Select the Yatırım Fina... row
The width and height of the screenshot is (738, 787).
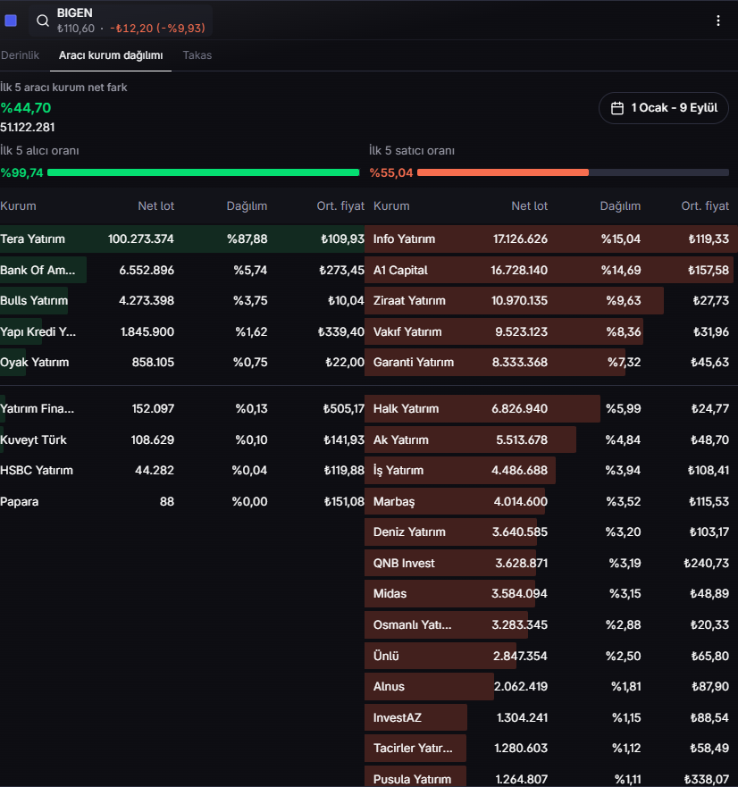[x=182, y=408]
